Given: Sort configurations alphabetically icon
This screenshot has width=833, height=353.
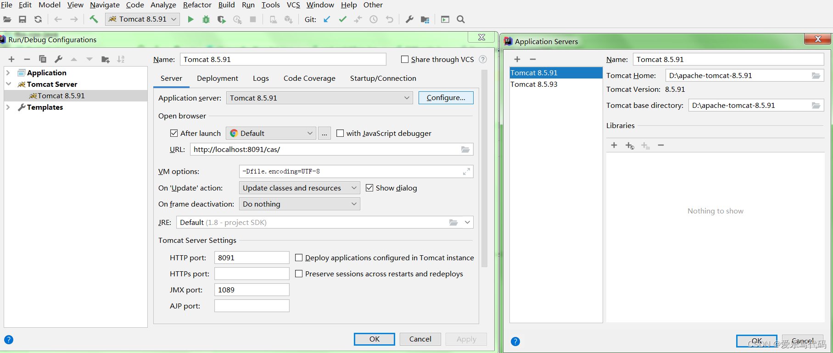Looking at the screenshot, I should (121, 59).
